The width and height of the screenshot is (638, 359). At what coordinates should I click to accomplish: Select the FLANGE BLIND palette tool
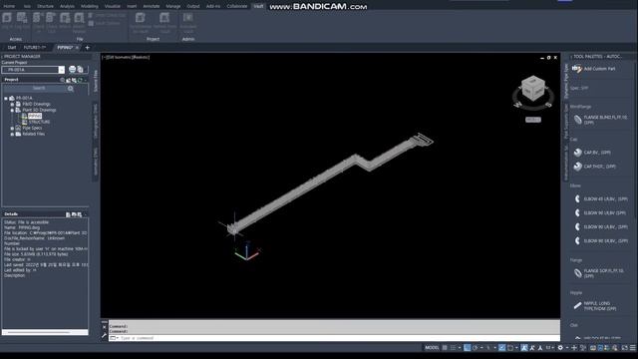point(600,120)
